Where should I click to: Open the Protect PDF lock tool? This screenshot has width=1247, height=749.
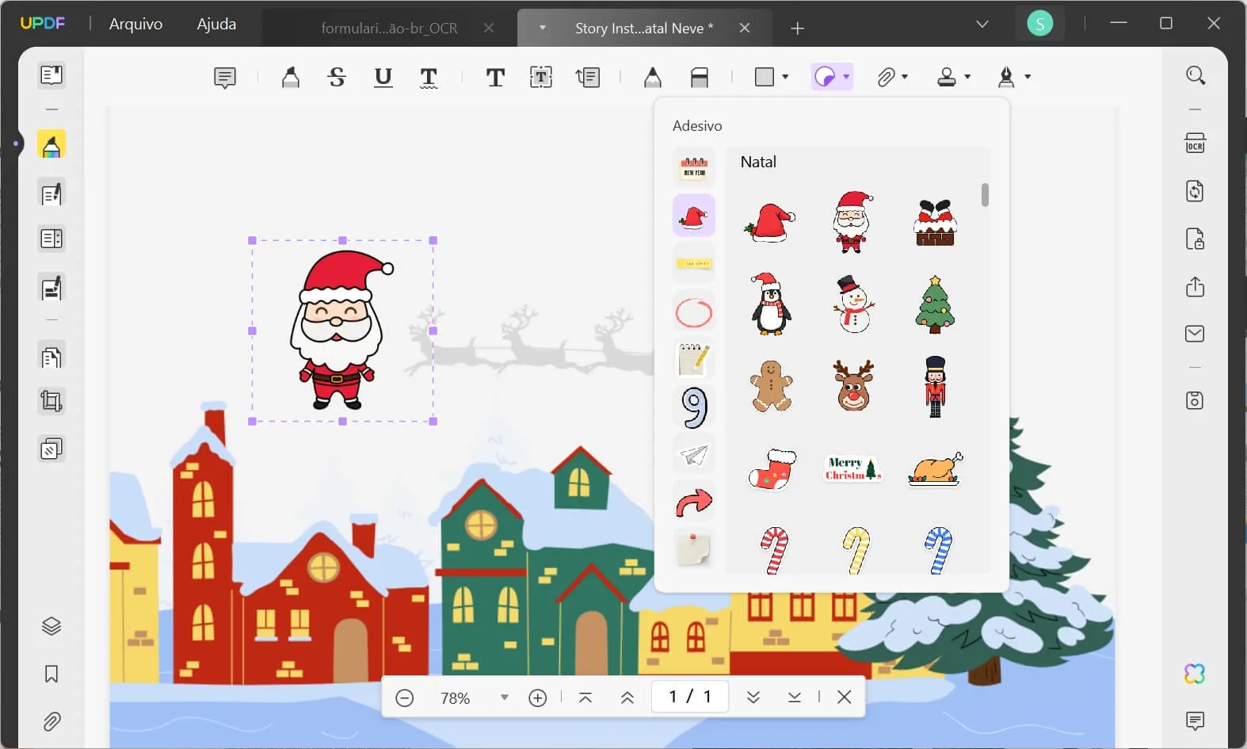(x=1195, y=239)
